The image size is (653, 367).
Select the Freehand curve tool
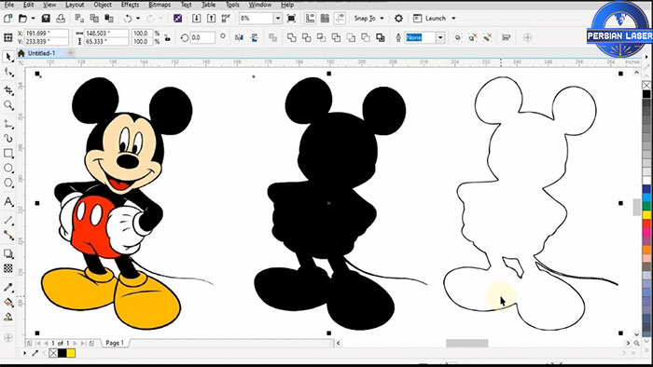click(8, 124)
